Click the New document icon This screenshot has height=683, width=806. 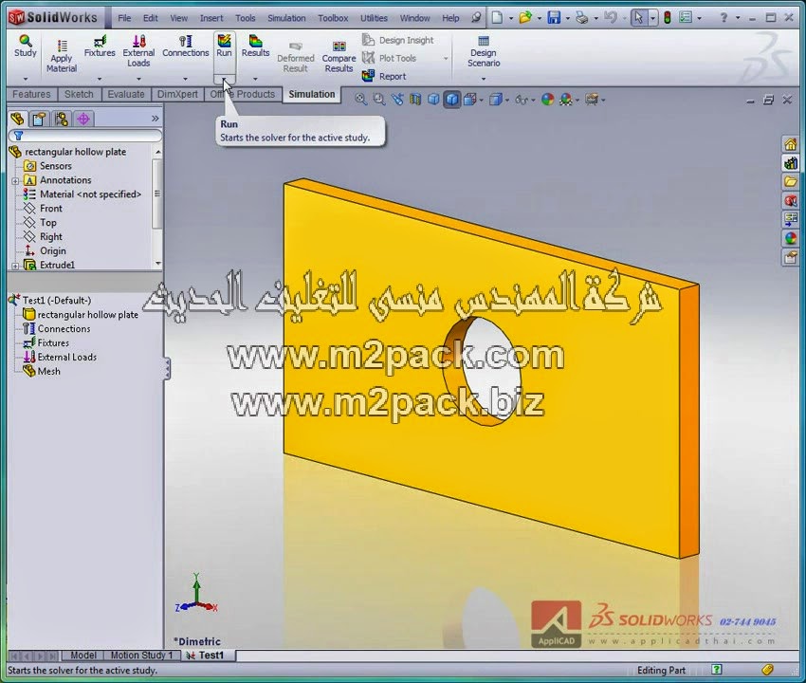pos(497,18)
